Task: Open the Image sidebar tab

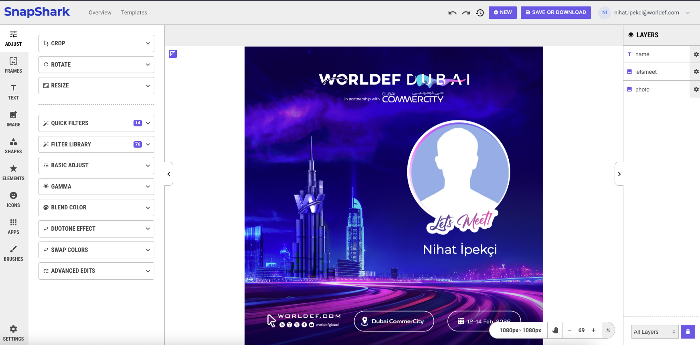Action: 14,119
